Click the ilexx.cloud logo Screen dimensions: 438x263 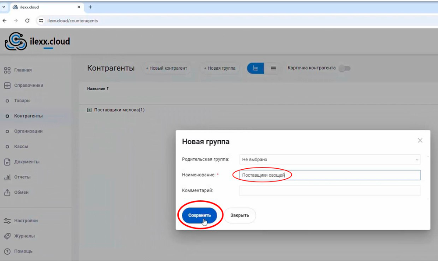click(x=37, y=42)
